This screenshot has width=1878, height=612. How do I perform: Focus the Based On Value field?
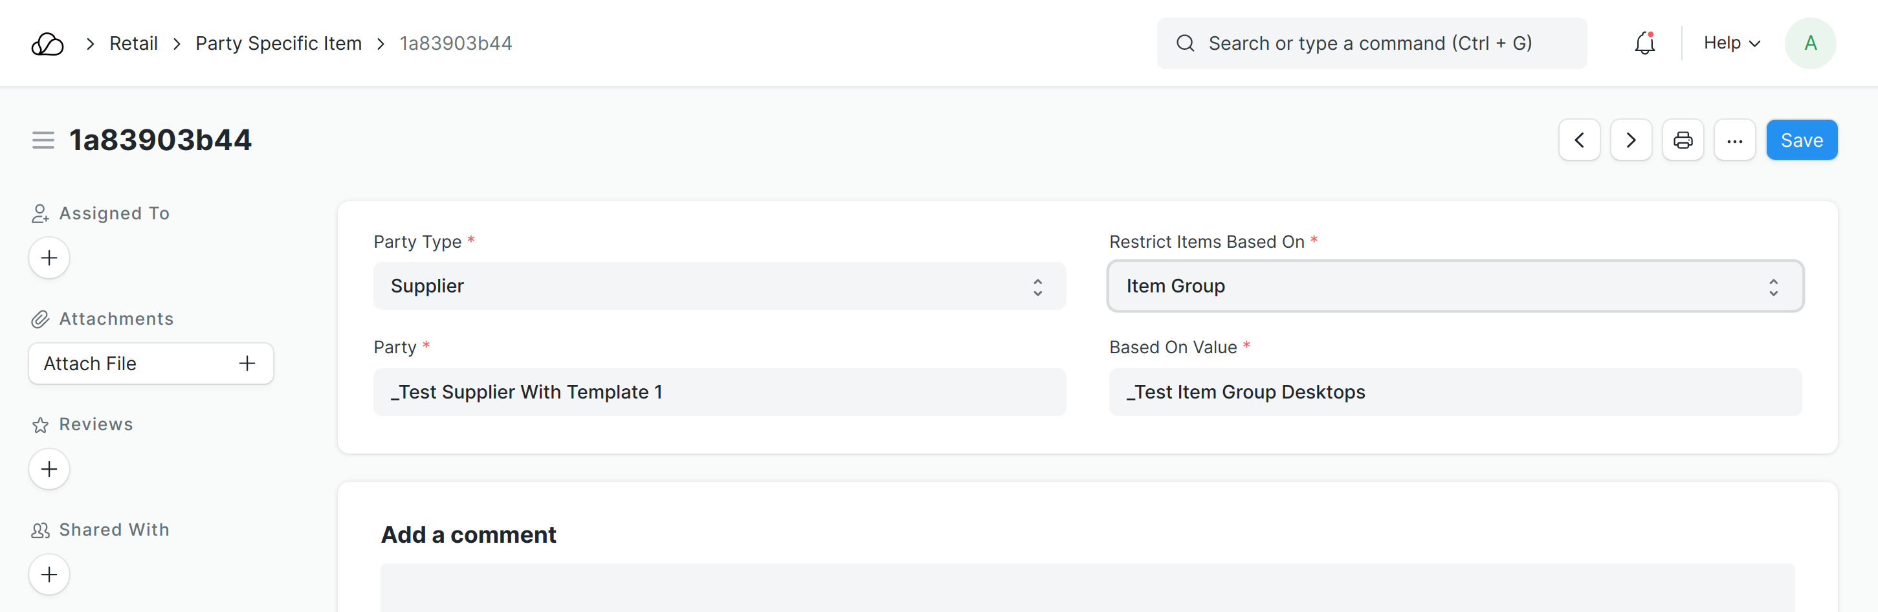tap(1454, 392)
